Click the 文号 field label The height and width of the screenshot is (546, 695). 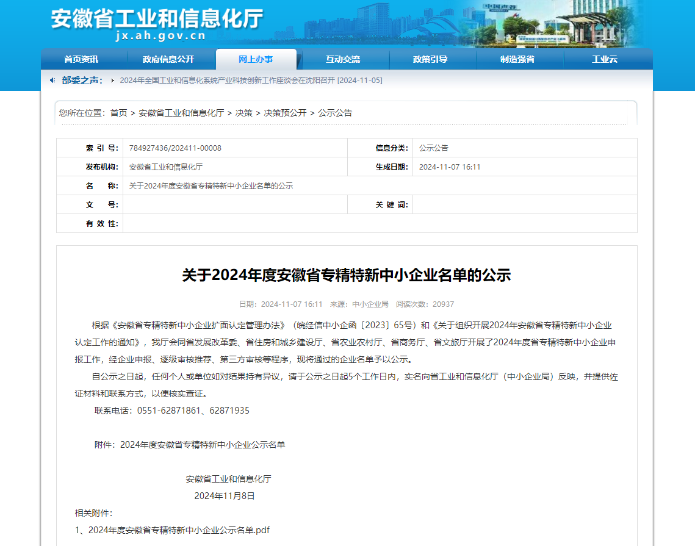click(x=102, y=205)
